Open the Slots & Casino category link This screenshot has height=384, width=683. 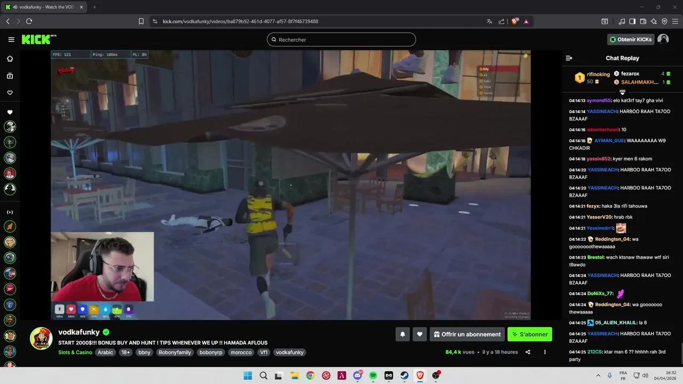[75, 353]
